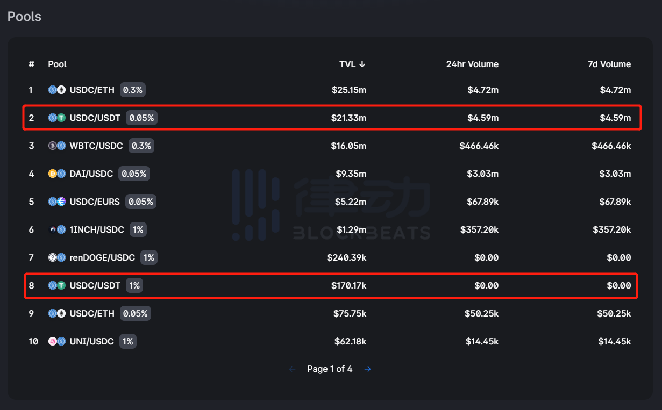The height and width of the screenshot is (410, 662).
Task: Click the $25.15m TVL value in row 1
Action: click(x=349, y=90)
